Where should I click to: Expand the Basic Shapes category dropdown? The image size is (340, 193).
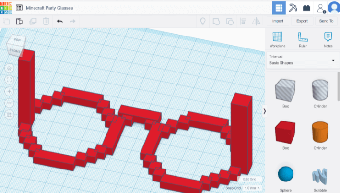(x=333, y=60)
